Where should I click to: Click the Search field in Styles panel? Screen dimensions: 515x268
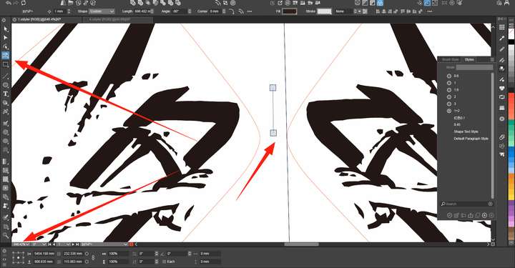point(466,204)
